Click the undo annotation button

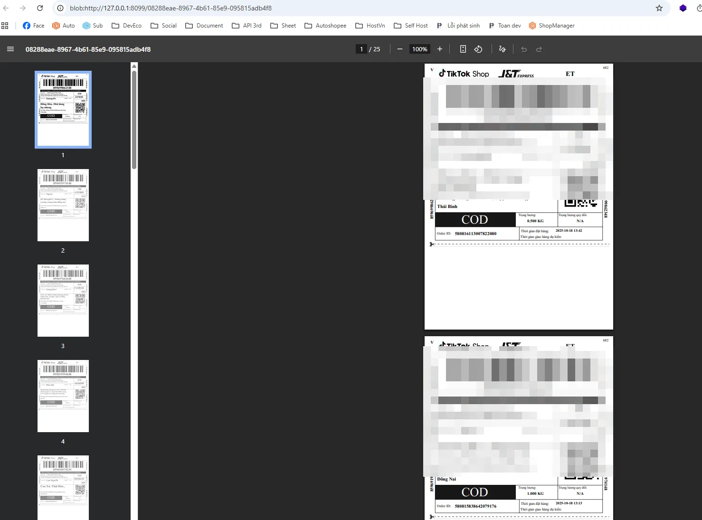coord(524,49)
